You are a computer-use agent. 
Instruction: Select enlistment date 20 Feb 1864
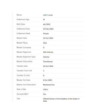pos(48,29)
